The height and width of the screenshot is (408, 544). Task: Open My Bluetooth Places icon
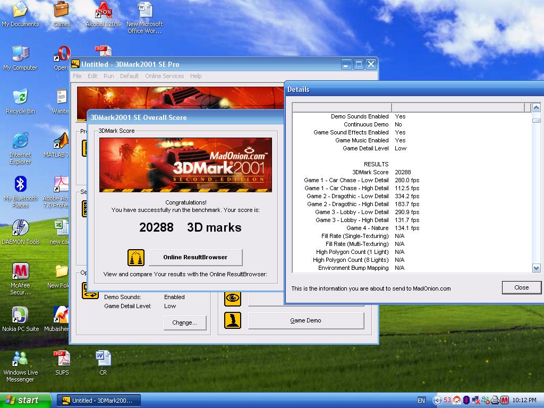(x=20, y=192)
